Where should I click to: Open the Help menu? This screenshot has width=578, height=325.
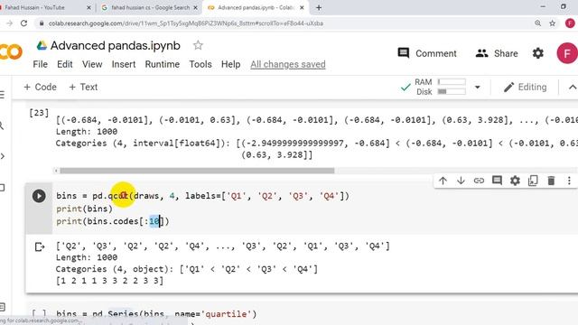[x=231, y=64]
